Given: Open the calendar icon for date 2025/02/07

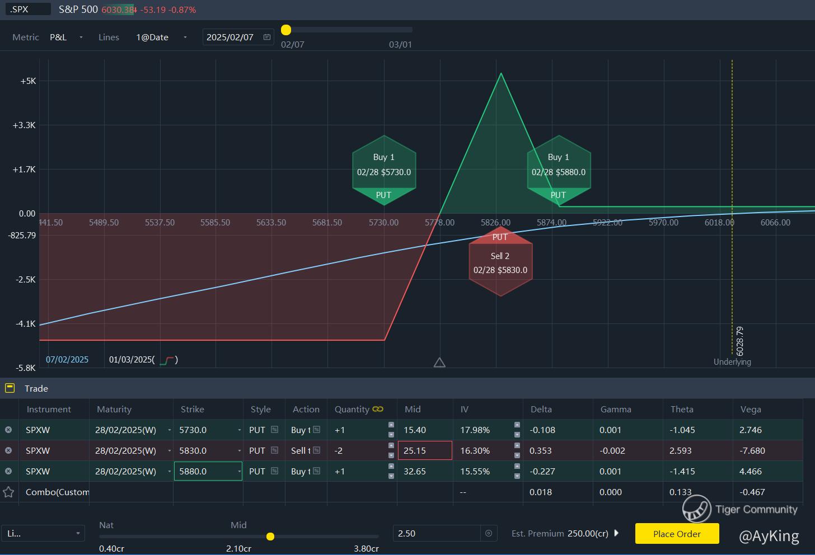Looking at the screenshot, I should pos(267,37).
